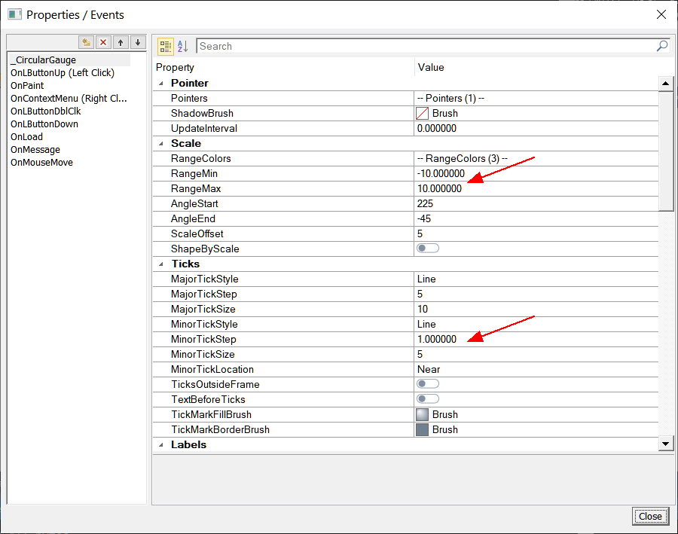The height and width of the screenshot is (534, 678).
Task: Collapse the Labels section
Action: tap(161, 444)
